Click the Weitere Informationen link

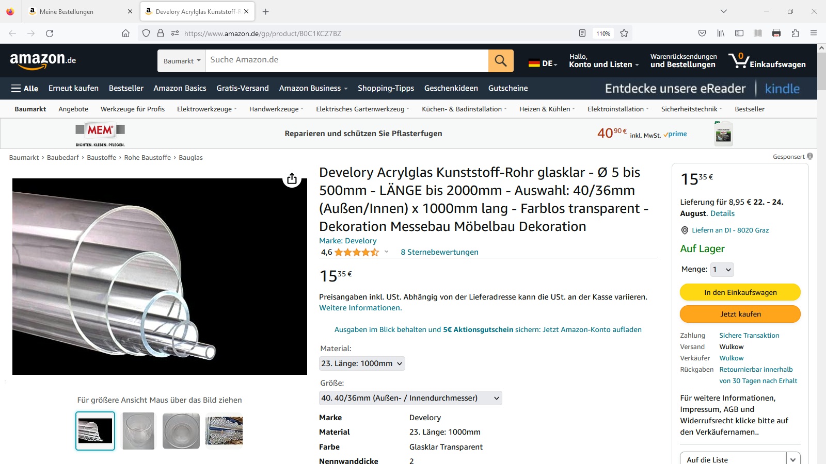point(360,308)
